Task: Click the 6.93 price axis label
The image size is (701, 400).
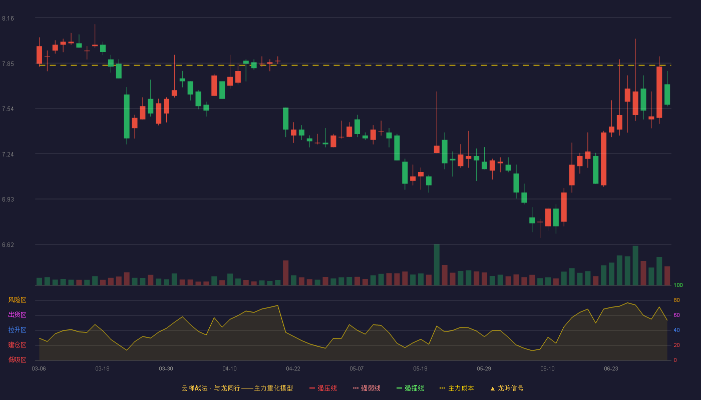Action: (8, 199)
